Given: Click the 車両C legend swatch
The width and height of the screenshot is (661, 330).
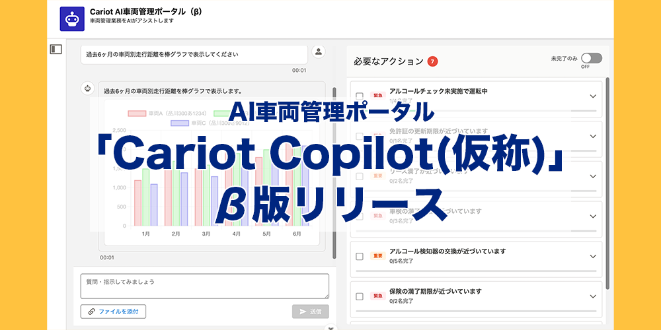Looking at the screenshot, I should pyautogui.click(x=180, y=123).
